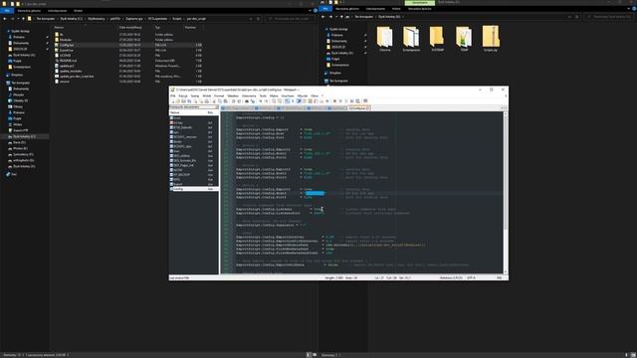Click Open file icon in Notepad++ toolbar
Viewport: 637px width, 358px height.
coord(178,101)
